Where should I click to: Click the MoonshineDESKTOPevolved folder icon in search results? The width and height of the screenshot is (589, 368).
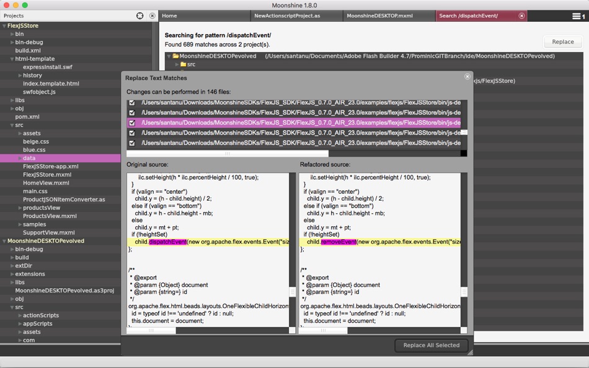pos(175,56)
